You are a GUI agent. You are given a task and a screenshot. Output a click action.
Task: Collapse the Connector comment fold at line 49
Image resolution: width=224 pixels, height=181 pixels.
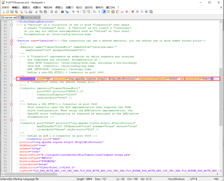[x=12, y=56]
